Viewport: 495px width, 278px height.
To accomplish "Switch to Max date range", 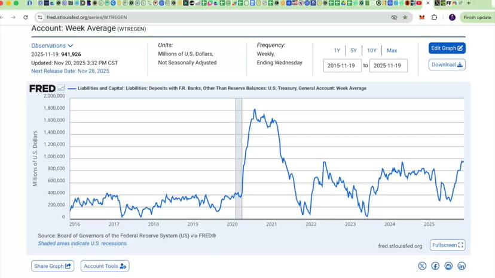I will click(392, 51).
